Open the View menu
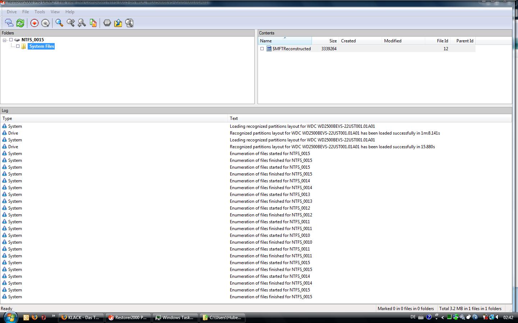 click(55, 12)
